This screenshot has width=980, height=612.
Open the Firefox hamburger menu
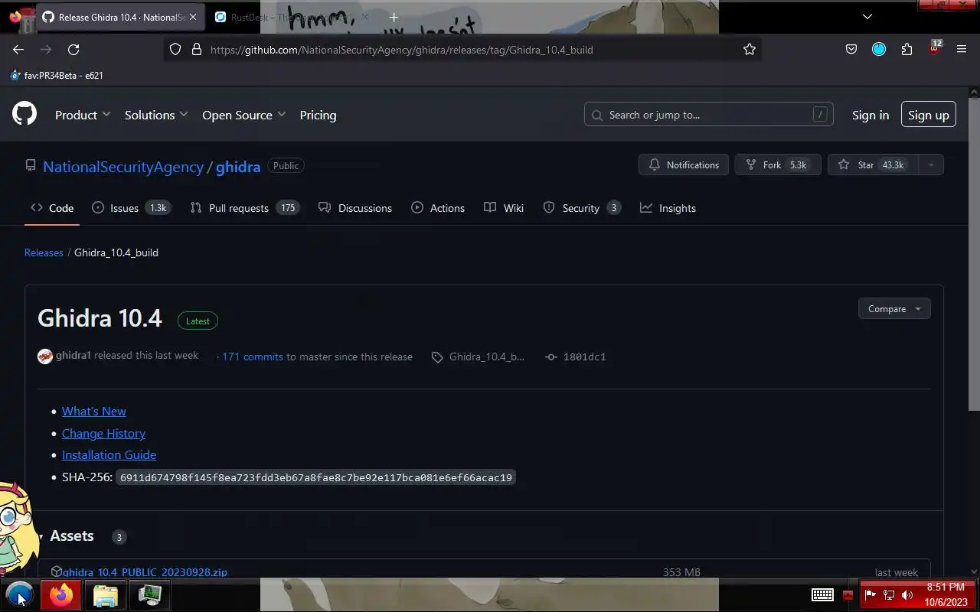coord(962,50)
